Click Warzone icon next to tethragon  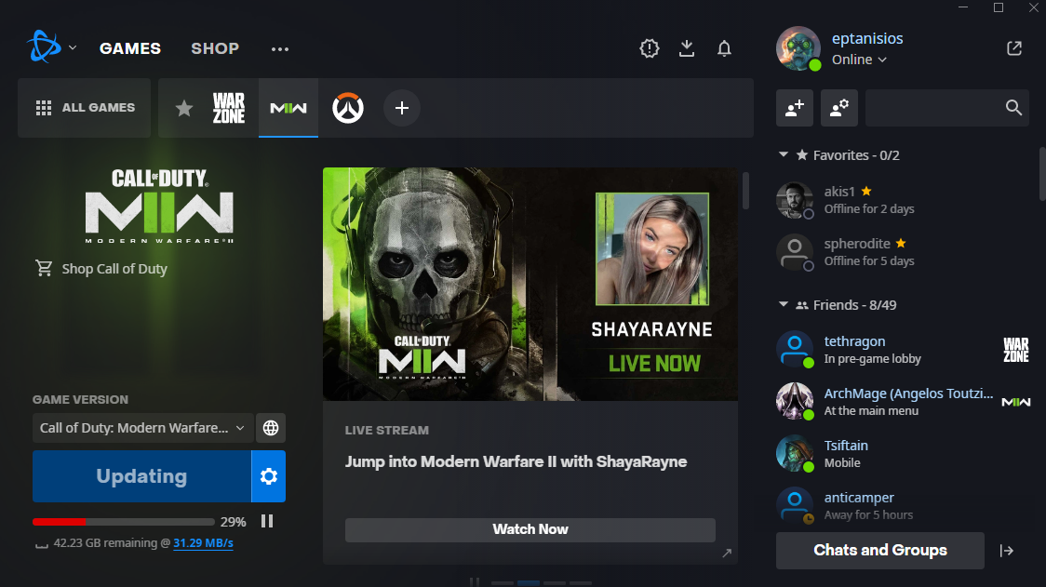tap(1016, 350)
